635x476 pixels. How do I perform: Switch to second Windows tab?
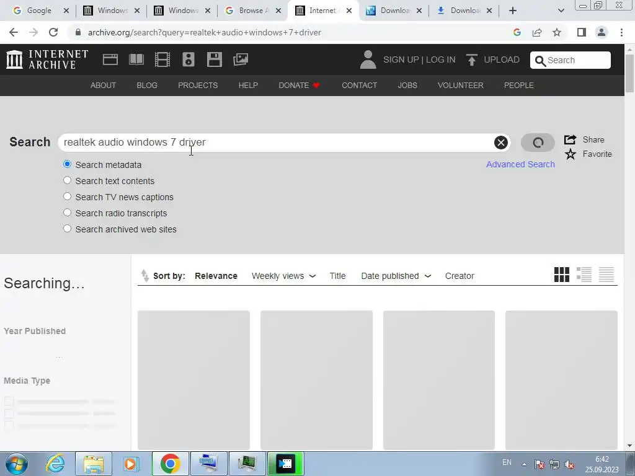[x=183, y=11]
